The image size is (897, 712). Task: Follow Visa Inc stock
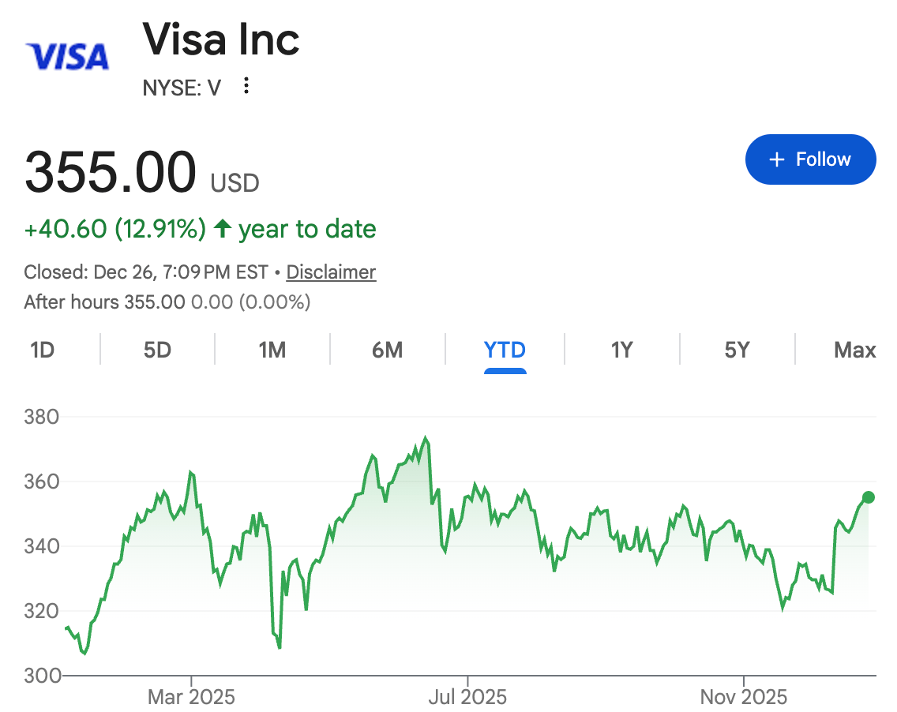[811, 159]
